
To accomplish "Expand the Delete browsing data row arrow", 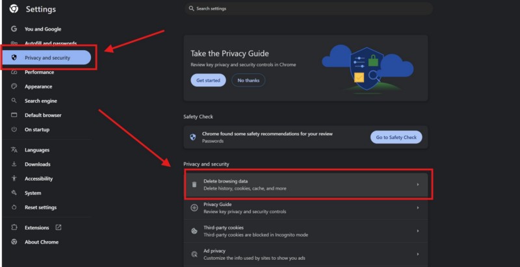I will pyautogui.click(x=417, y=184).
